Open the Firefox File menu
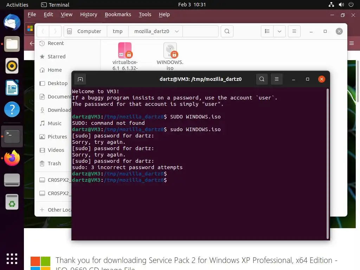Screen dimensions: 360x270 32,14
